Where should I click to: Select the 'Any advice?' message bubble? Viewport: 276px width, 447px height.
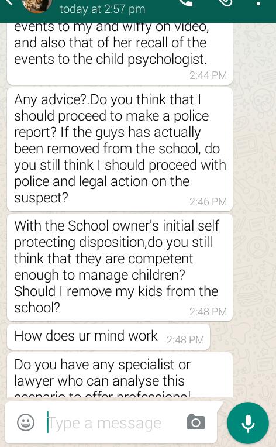120,149
